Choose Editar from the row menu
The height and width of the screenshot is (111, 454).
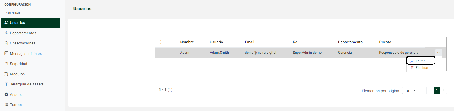421,61
